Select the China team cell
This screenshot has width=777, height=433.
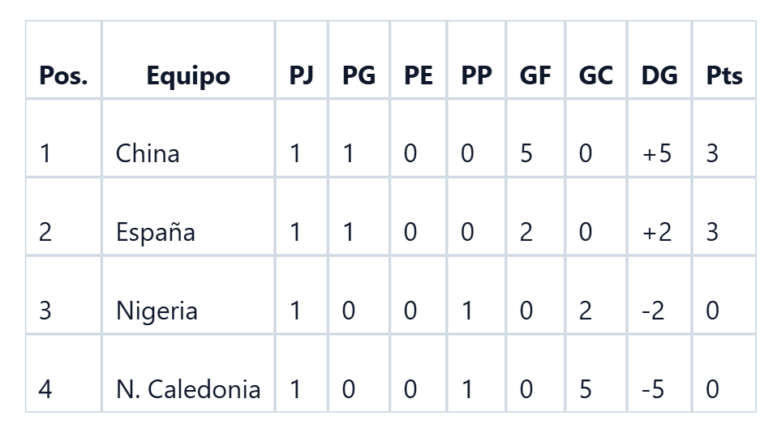coord(188,138)
